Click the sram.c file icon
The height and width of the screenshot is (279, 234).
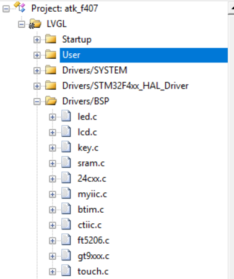pos(66,162)
